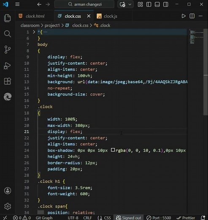Open the Run and Debug view
The width and height of the screenshot is (208, 220).
pos(7,66)
